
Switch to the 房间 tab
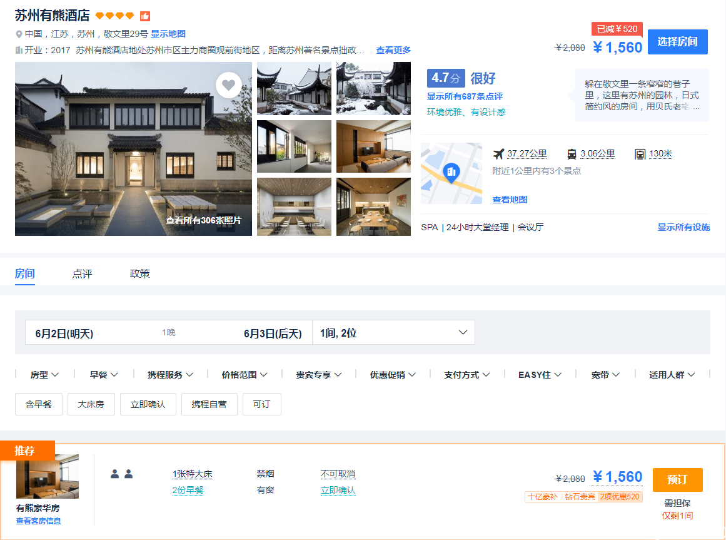click(24, 273)
